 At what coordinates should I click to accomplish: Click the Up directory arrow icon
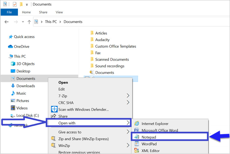click(29, 22)
